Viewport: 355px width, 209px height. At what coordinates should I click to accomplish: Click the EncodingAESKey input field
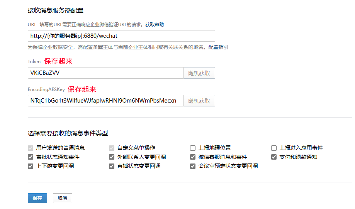tap(105, 101)
